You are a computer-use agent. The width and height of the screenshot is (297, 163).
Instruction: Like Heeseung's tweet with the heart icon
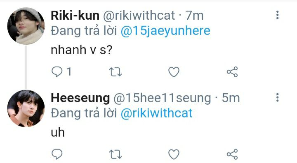tap(174, 154)
